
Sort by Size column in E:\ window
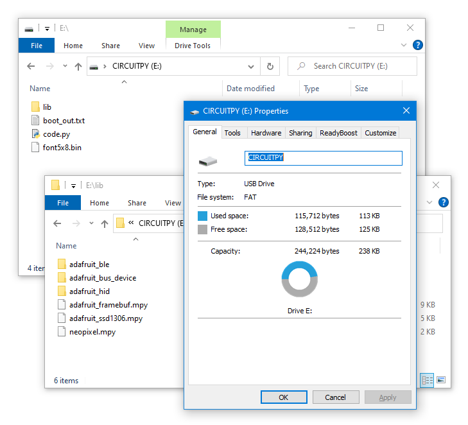361,89
